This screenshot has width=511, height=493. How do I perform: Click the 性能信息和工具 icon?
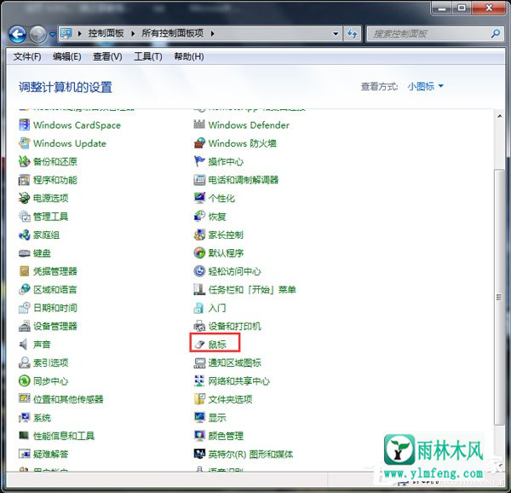24,436
